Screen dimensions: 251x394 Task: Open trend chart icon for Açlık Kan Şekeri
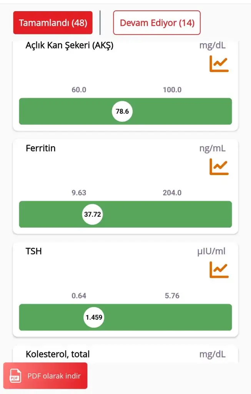(219, 64)
